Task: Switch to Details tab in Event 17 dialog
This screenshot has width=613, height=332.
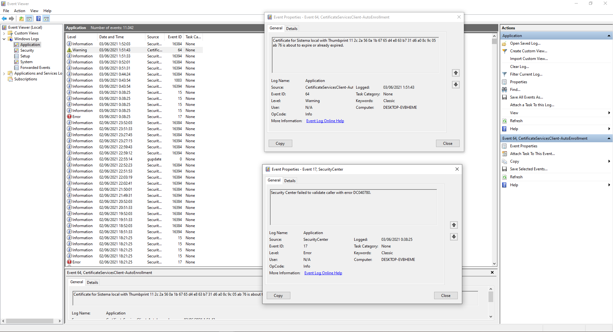Action: (x=290, y=181)
